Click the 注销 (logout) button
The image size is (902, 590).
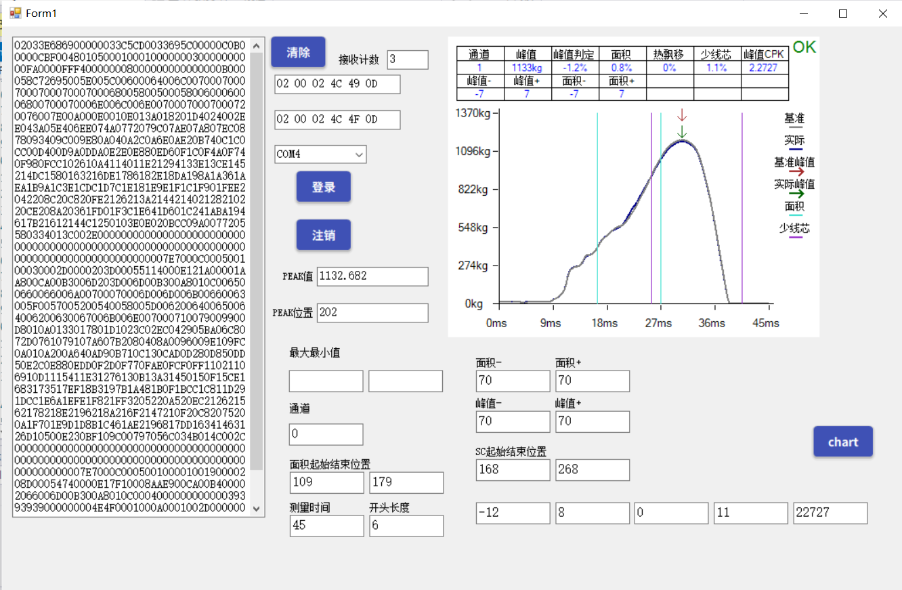point(323,235)
